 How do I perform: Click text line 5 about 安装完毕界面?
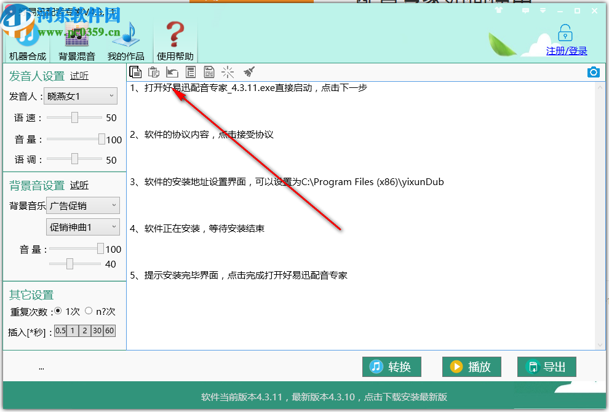click(239, 275)
